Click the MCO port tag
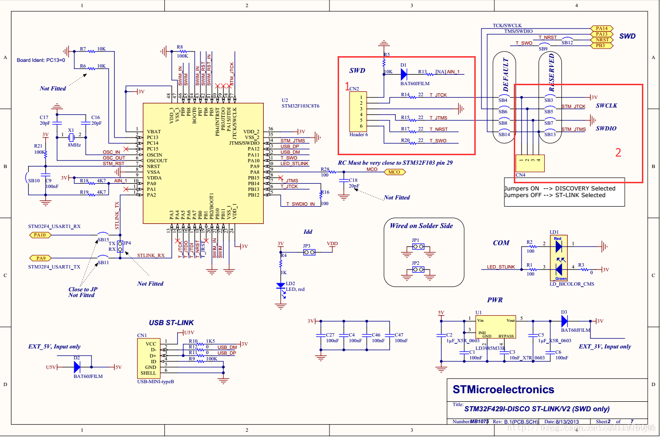660x437 pixels. point(394,172)
